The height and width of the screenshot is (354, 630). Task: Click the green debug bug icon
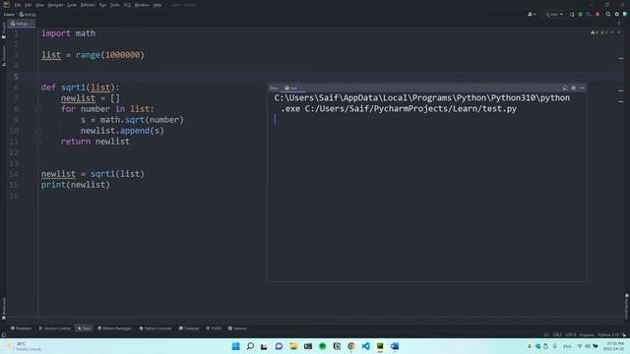[x=580, y=15]
